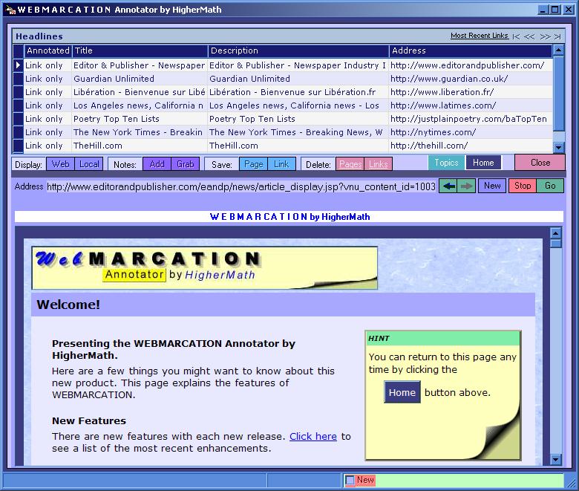Go to next links page icon

pyautogui.click(x=545, y=36)
